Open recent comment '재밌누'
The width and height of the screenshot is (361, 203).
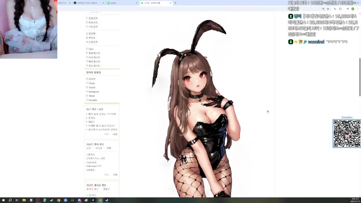point(91,122)
